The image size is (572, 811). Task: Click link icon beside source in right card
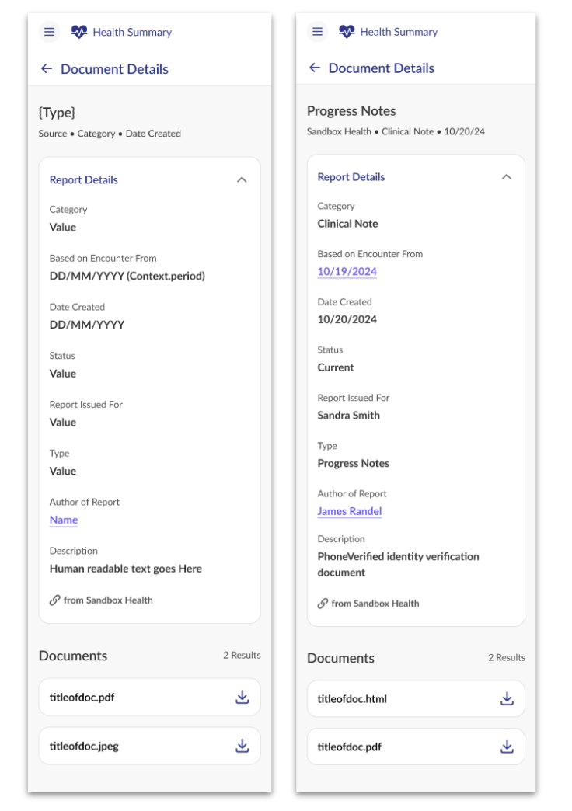[323, 603]
